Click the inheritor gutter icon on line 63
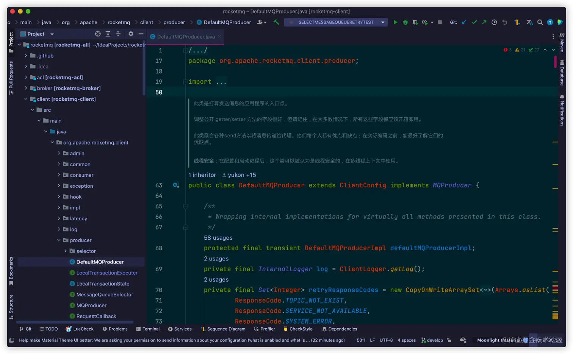The height and width of the screenshot is (354, 573). pyautogui.click(x=176, y=185)
